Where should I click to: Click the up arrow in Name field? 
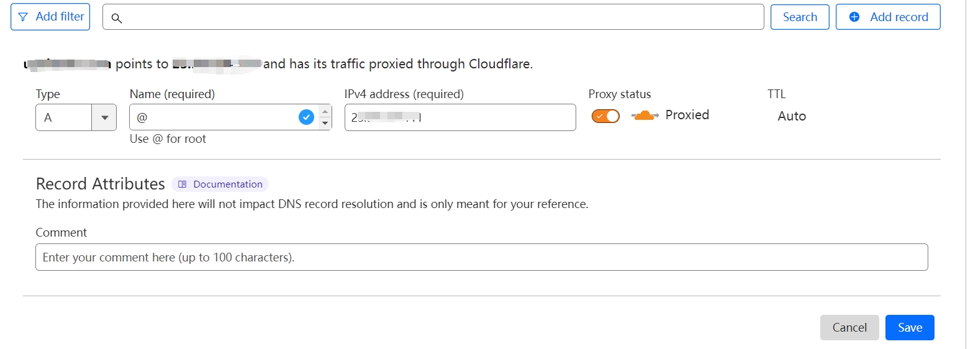pos(324,111)
